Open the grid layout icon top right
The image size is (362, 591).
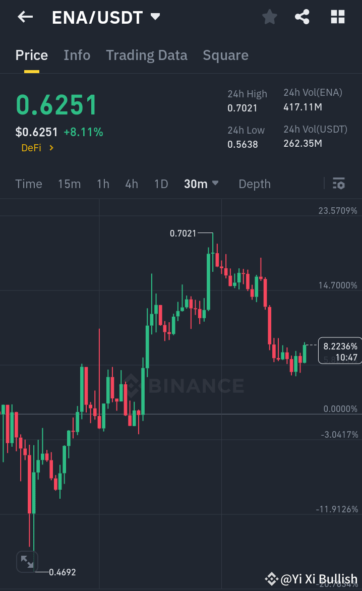[x=337, y=17]
